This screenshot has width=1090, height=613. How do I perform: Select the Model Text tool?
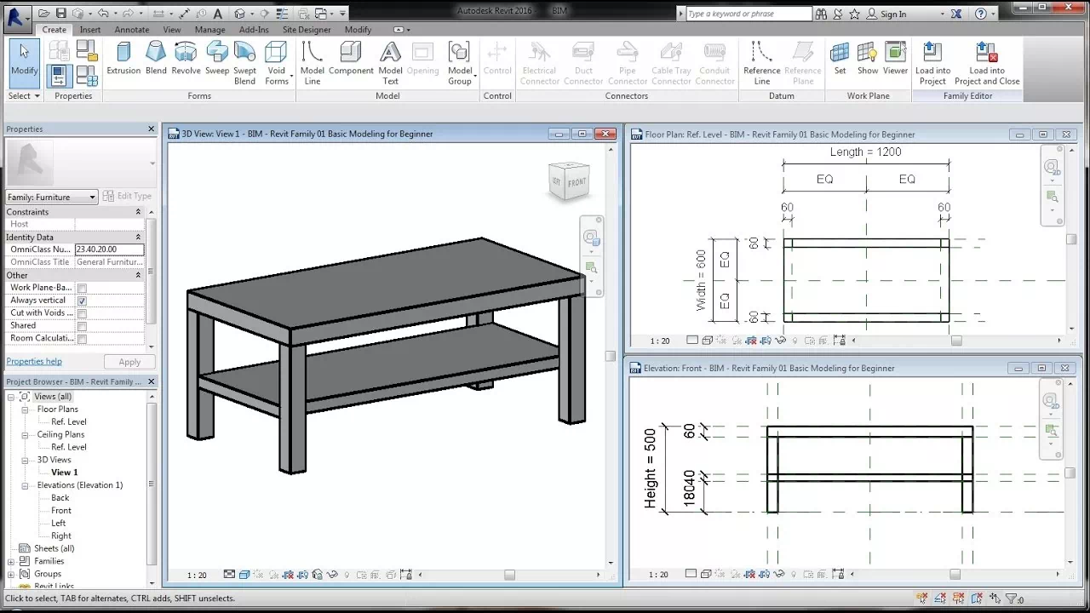(390, 60)
